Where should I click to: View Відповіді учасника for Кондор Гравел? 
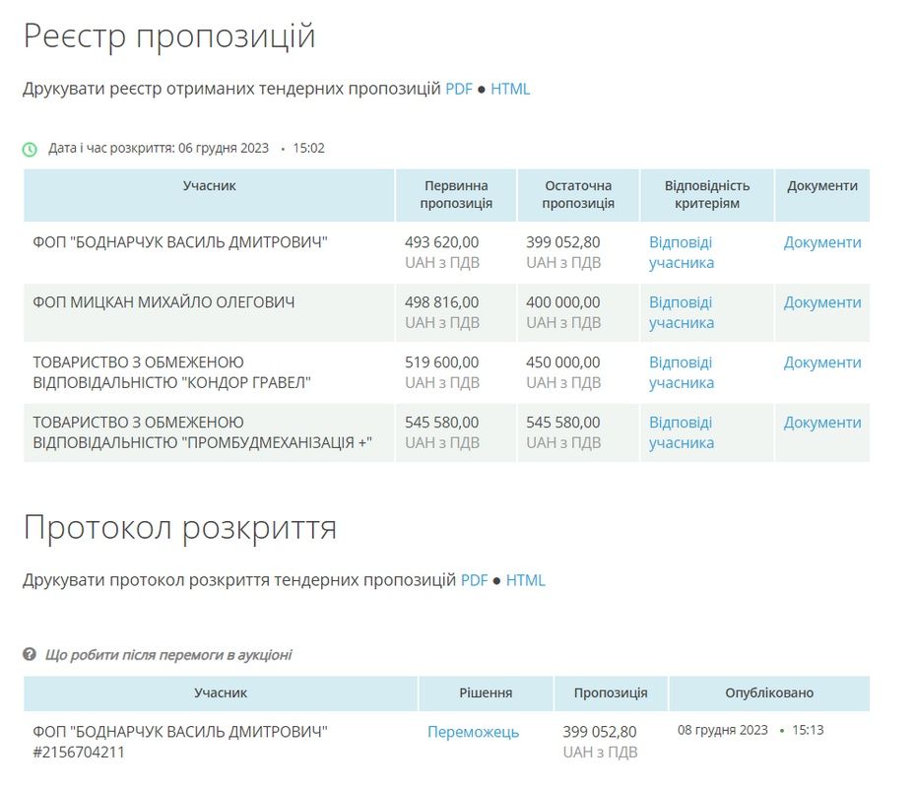681,372
